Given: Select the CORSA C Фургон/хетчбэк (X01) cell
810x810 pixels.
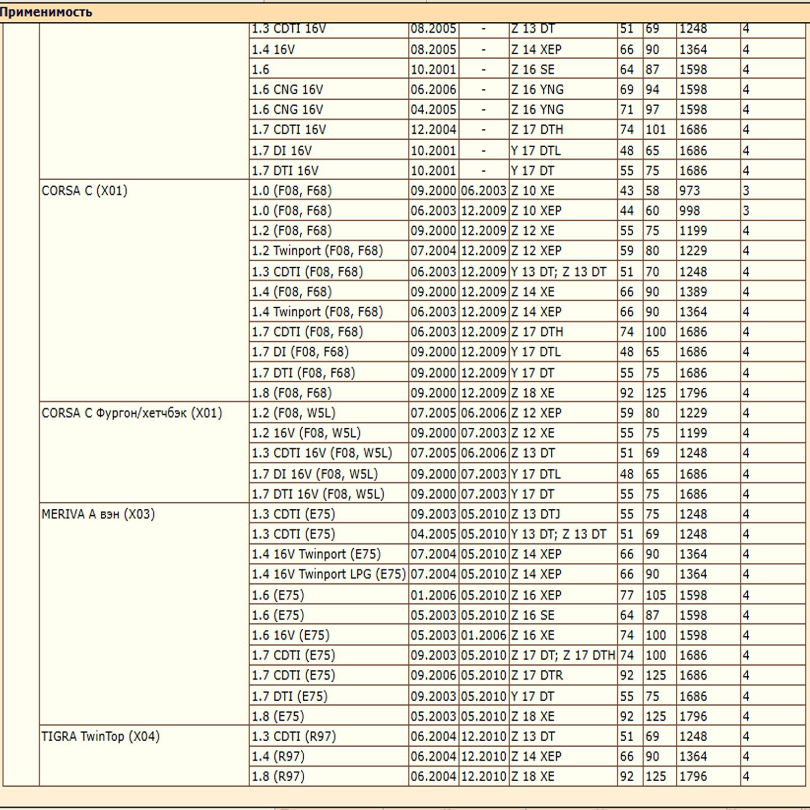Looking at the screenshot, I should point(132,413).
